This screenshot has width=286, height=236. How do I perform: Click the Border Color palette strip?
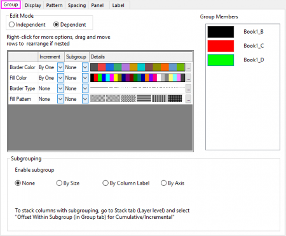point(137,67)
